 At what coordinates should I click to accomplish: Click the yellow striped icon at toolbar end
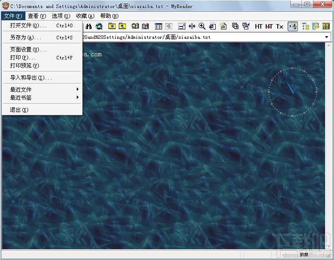click(x=326, y=26)
